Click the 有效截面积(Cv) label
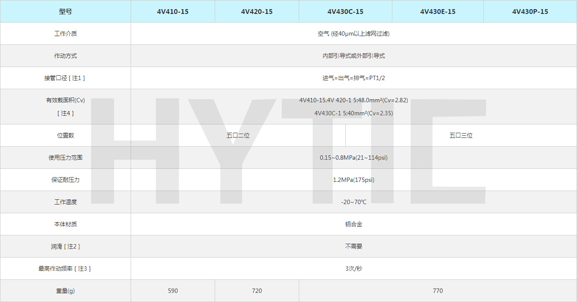The image size is (577, 302). (x=65, y=100)
